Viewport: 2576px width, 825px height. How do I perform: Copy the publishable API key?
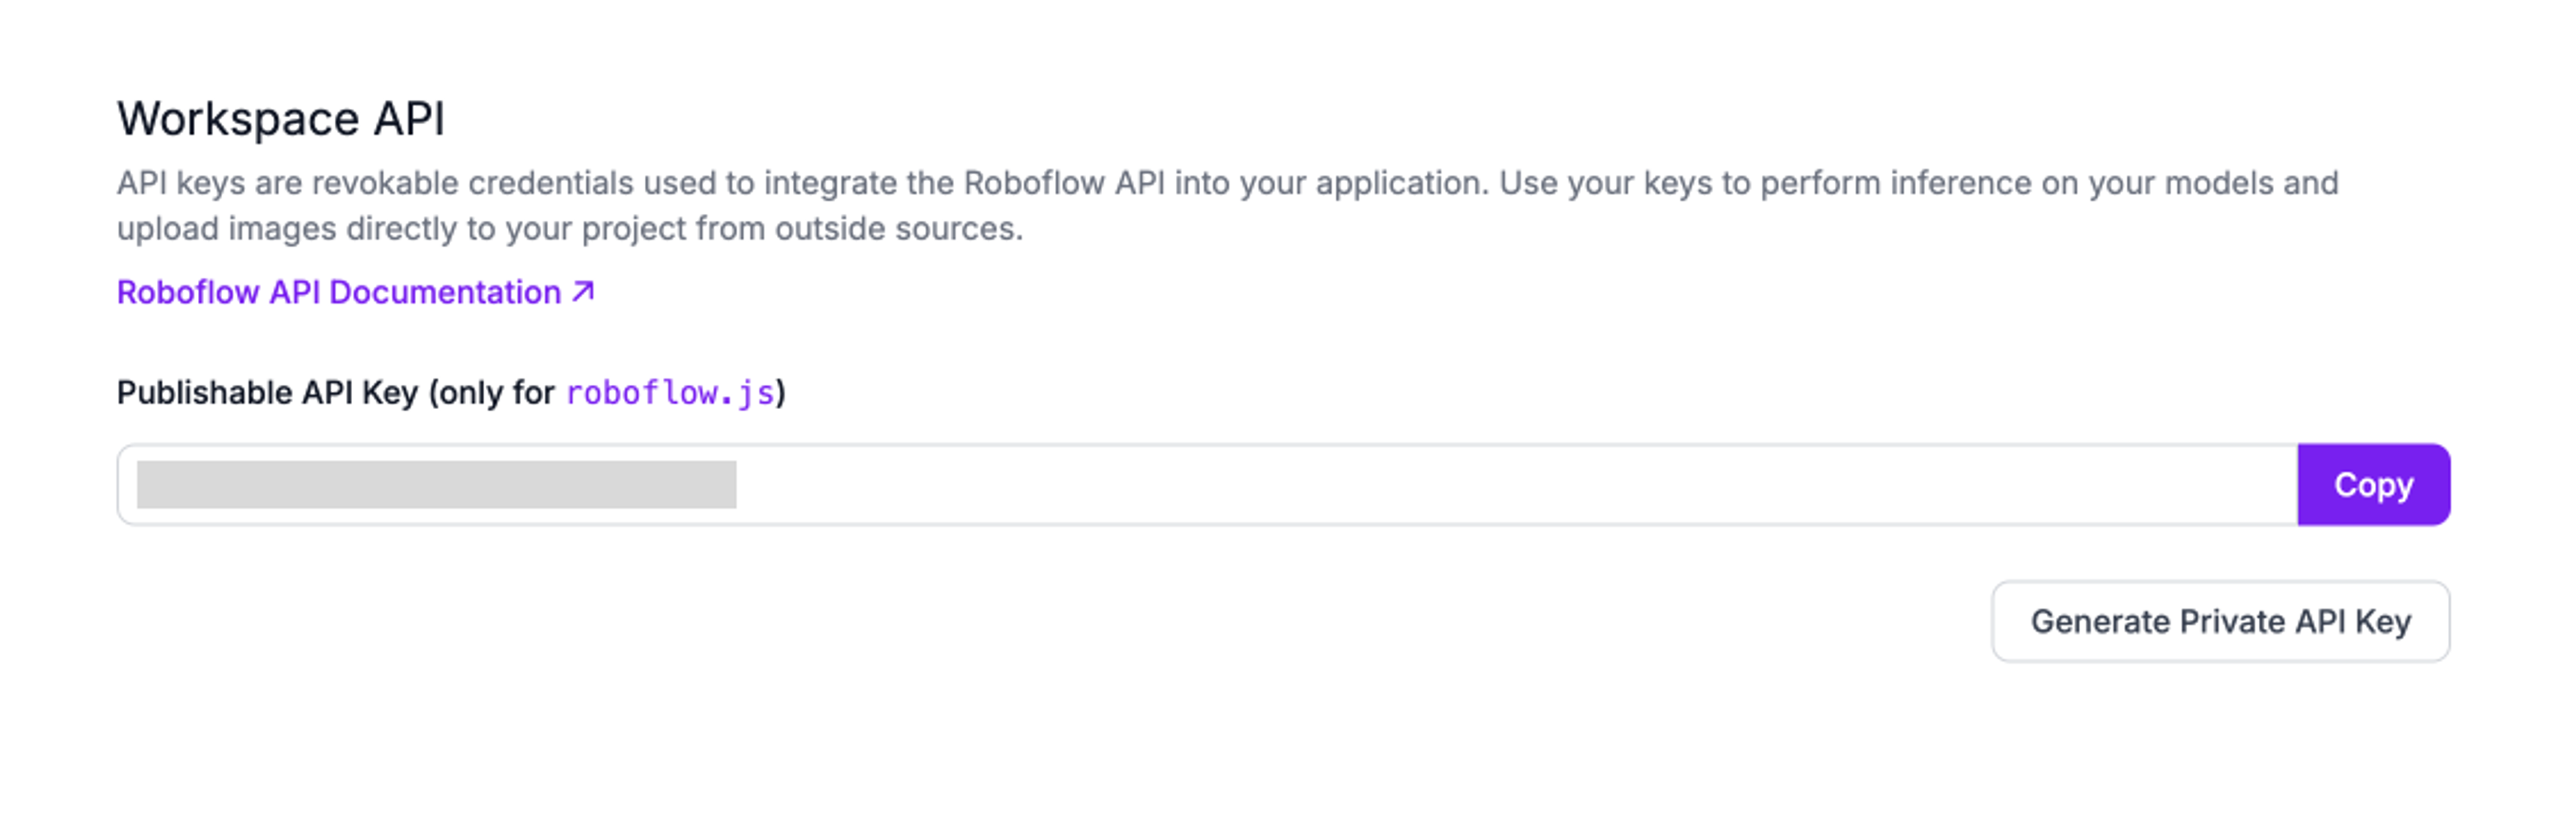(x=2372, y=485)
